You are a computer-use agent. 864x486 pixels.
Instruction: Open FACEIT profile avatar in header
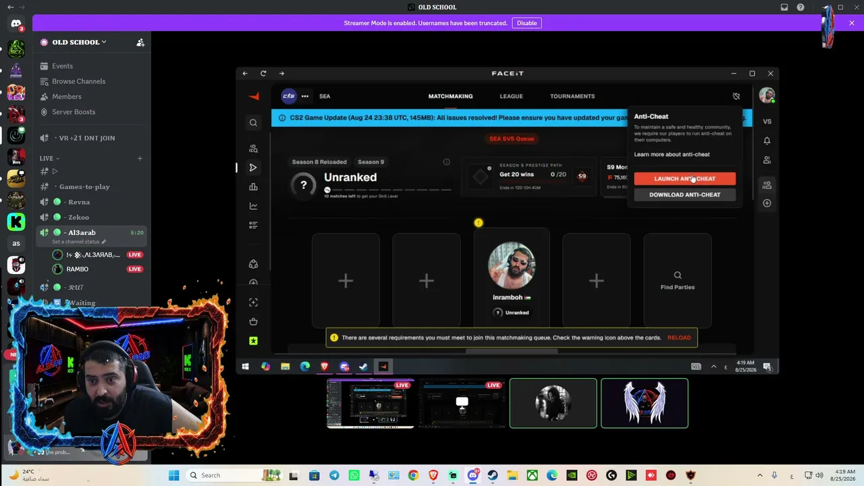pyautogui.click(x=766, y=95)
